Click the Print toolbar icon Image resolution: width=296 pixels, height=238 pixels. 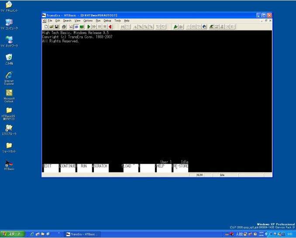point(64,27)
